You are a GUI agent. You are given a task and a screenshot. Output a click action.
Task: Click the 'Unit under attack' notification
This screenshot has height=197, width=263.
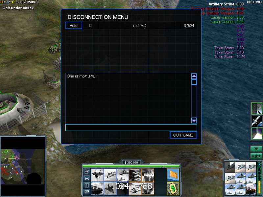pos(18,8)
